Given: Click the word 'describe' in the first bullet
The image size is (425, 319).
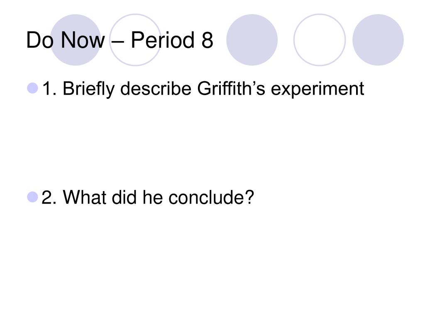Looking at the screenshot, I should 156,88.
